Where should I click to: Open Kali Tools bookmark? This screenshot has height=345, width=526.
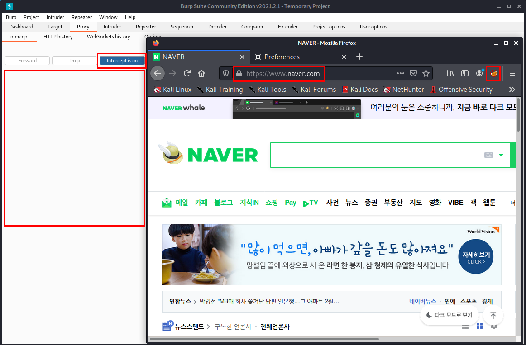[x=267, y=90]
